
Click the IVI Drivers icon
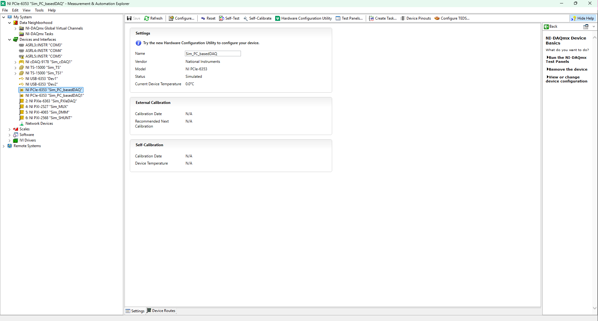(x=16, y=140)
